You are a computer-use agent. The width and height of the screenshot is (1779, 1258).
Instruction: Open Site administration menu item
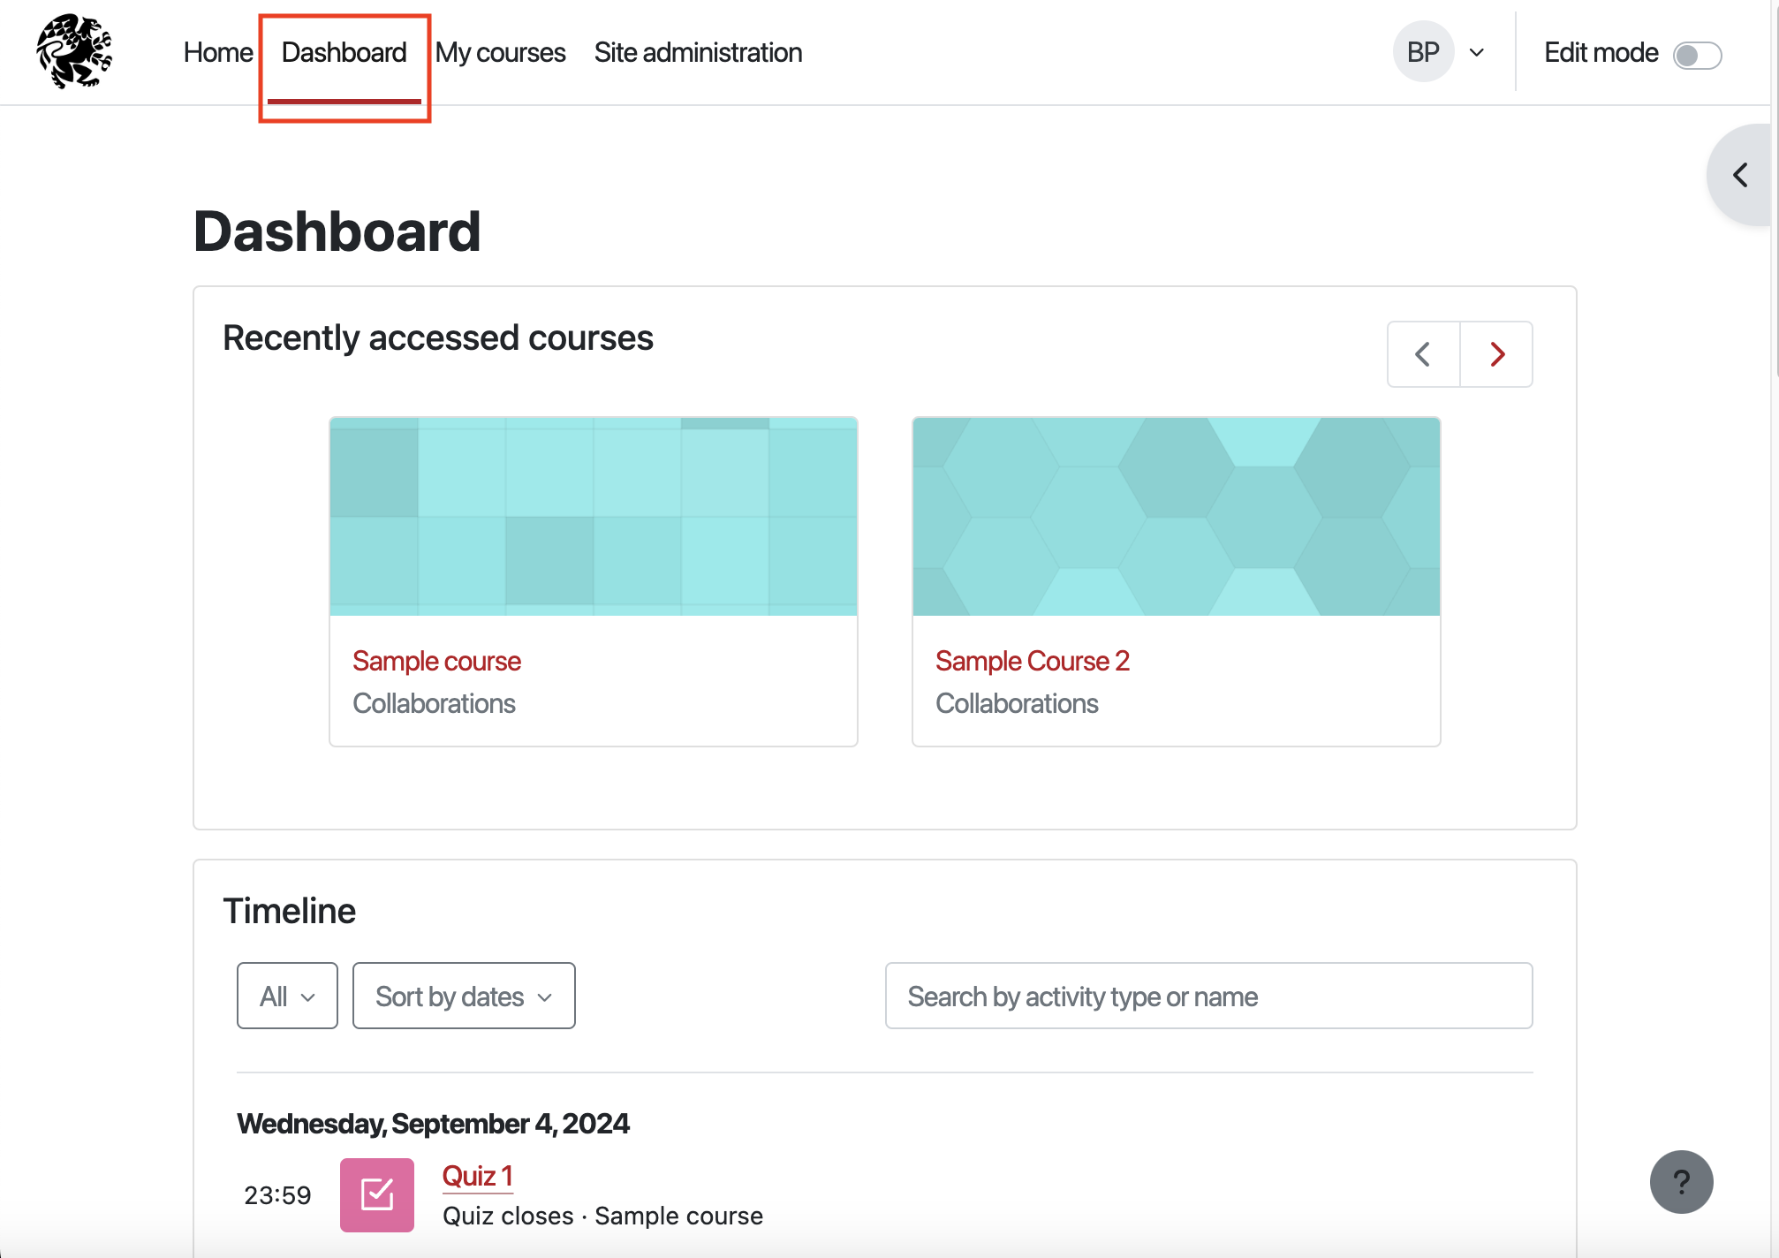[698, 53]
